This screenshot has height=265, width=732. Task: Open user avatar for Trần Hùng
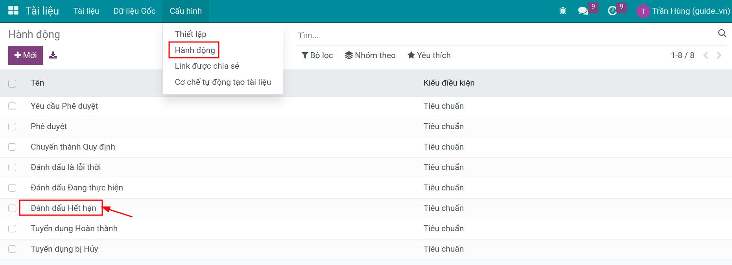click(643, 11)
